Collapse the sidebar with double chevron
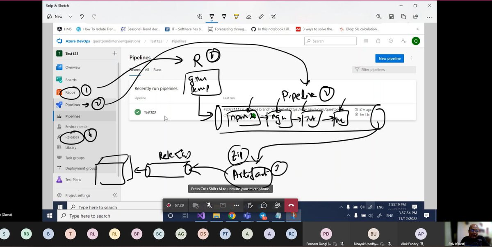 pos(114,195)
